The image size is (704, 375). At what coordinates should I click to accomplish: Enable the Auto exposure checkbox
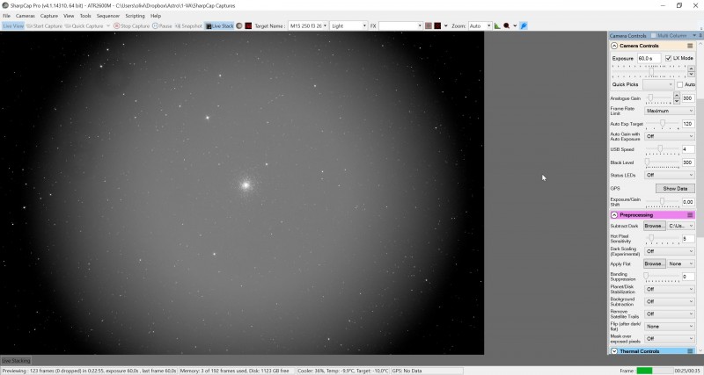coord(679,84)
